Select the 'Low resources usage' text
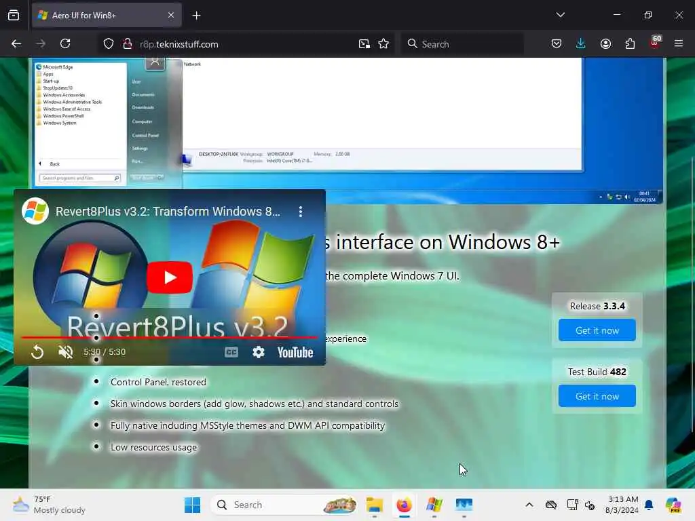695x521 pixels. [x=153, y=448]
